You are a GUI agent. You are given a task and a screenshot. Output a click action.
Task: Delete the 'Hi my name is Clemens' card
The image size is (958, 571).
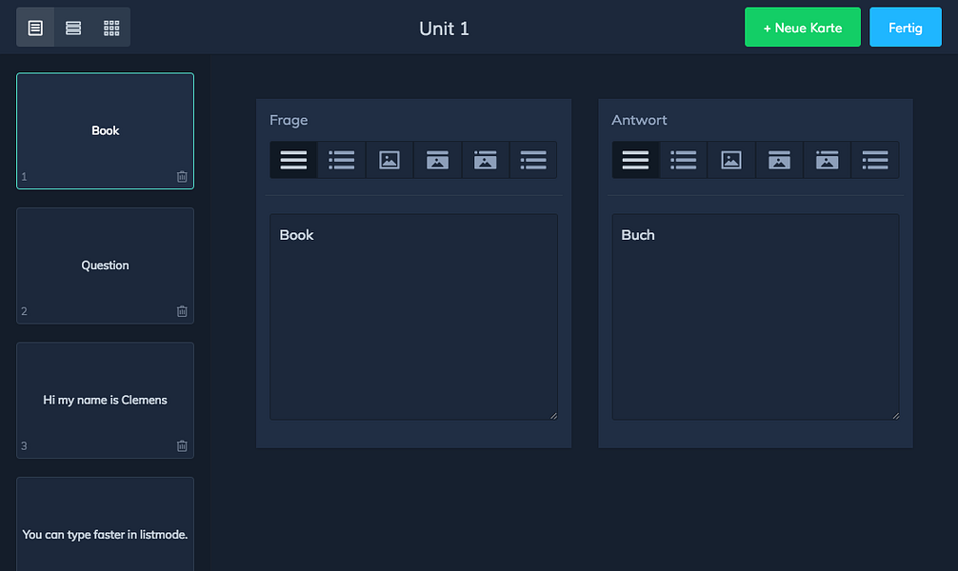(x=182, y=445)
